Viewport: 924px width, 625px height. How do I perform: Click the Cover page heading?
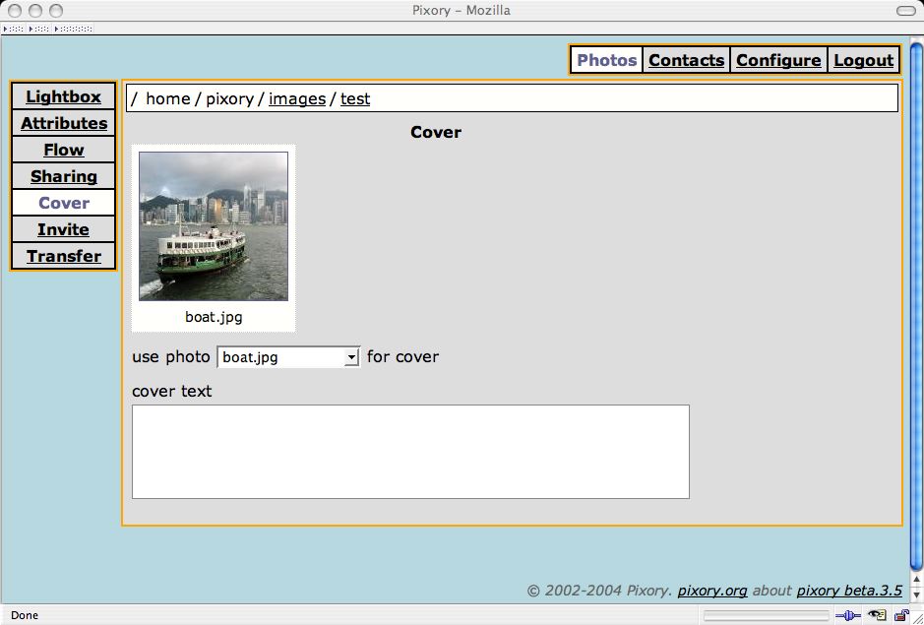pyautogui.click(x=436, y=132)
